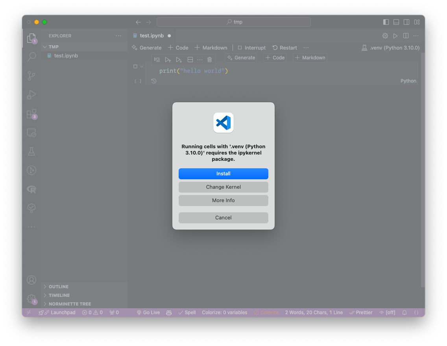Screen dimensions: 447x346
Task: Open the Explorer view in activity bar
Action: [31, 38]
